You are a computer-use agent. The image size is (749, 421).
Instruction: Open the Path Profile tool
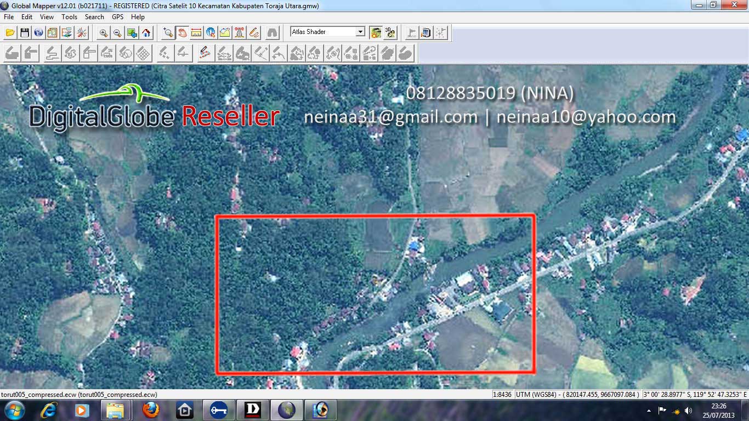point(224,32)
